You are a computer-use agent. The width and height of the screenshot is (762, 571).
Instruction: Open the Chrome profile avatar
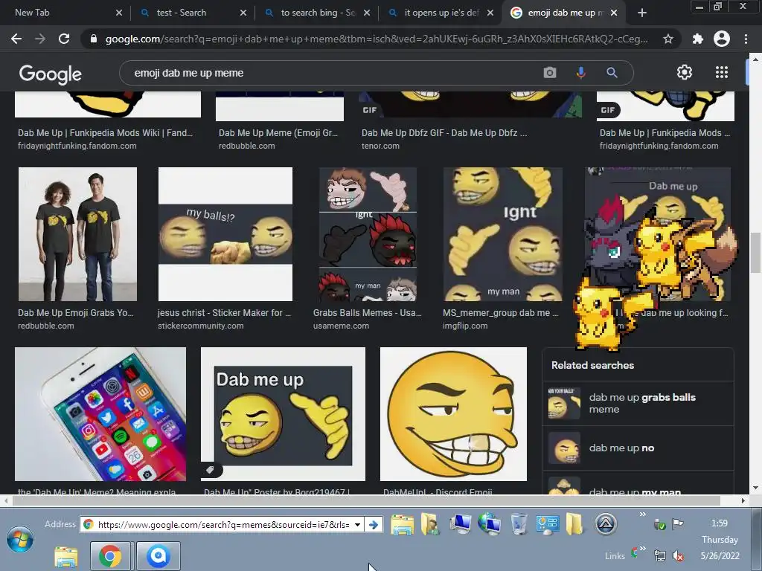[722, 39]
